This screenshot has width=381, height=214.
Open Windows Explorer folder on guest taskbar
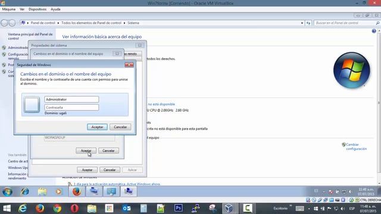(x=42, y=191)
